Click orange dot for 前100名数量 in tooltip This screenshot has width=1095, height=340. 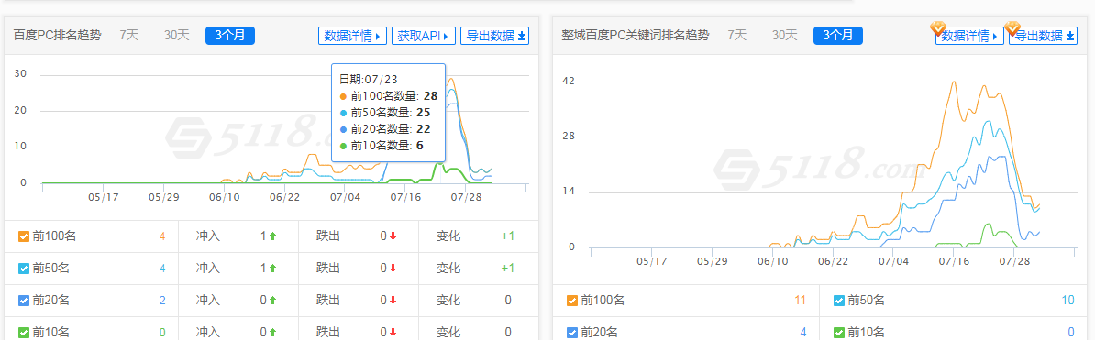(343, 96)
